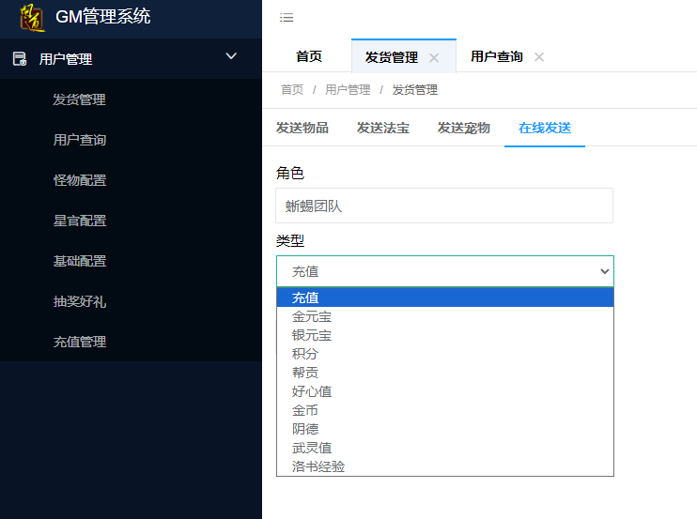Close the 用户查询 tab
Viewport: 697px width, 519px height.
539,57
